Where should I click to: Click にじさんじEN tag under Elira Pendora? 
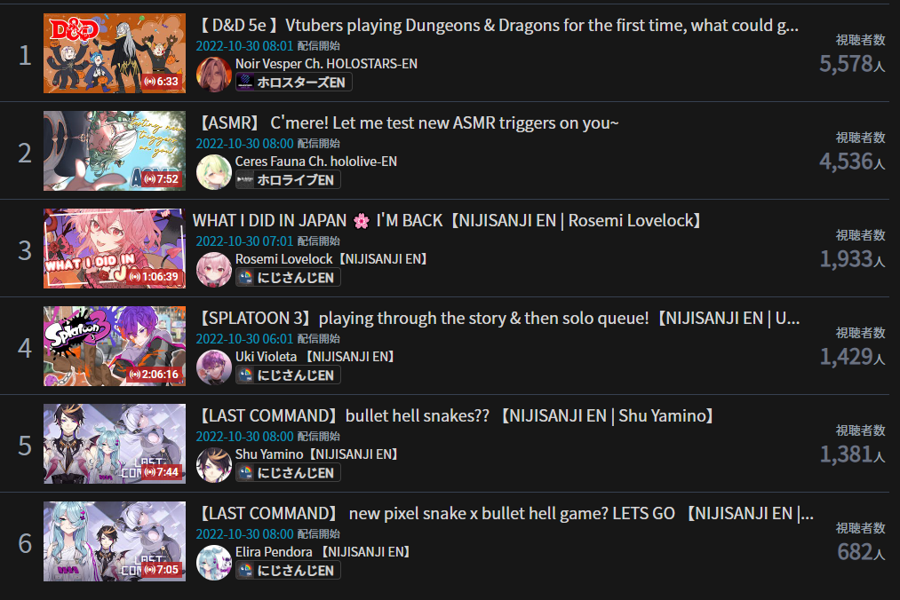coord(288,570)
